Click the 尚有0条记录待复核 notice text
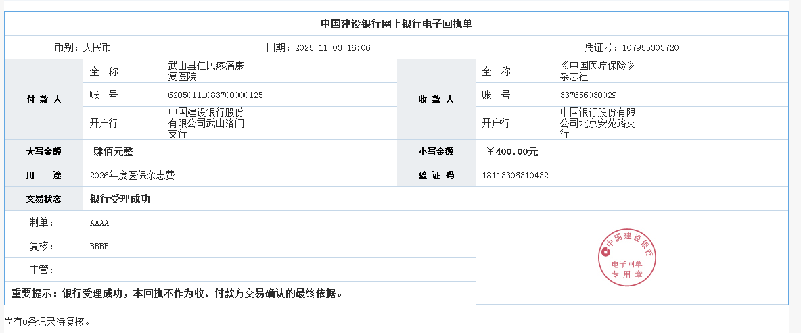Viewport: 801px width, 333px height. pos(47,322)
